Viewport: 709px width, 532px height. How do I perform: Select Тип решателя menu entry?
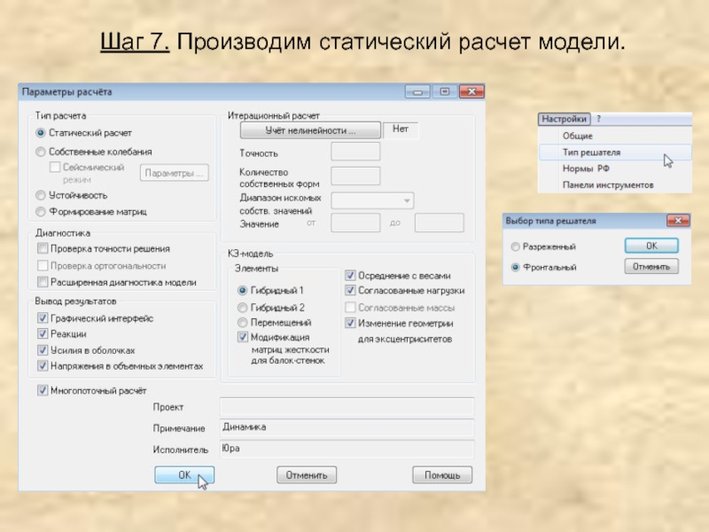pyautogui.click(x=615, y=152)
